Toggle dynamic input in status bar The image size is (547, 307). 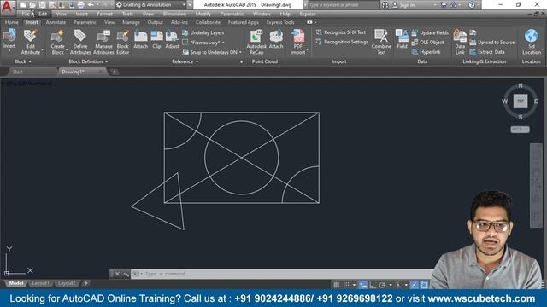point(363,285)
